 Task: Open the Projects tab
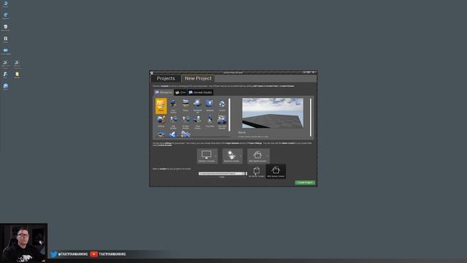(x=166, y=78)
